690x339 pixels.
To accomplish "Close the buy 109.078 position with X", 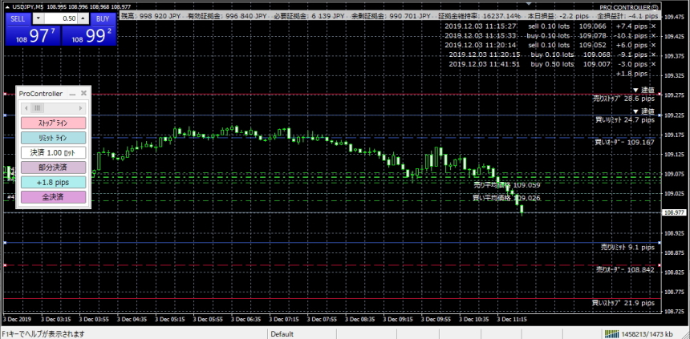I will point(653,35).
